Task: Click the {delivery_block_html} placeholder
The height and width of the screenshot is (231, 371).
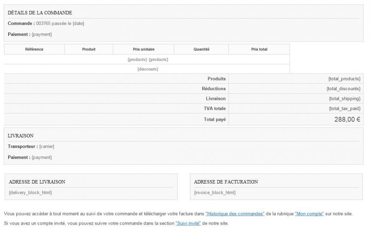Action: tap(30, 193)
